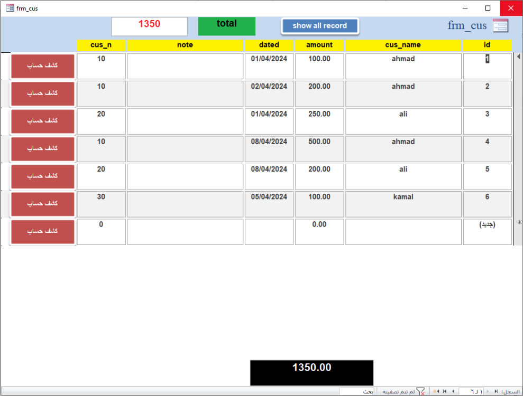
Task: Click the green total label
Action: pos(227,26)
